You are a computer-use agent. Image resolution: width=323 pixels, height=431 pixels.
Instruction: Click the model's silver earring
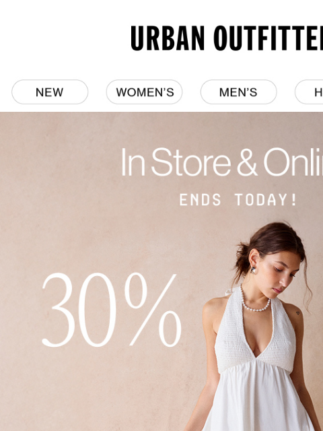[253, 270]
